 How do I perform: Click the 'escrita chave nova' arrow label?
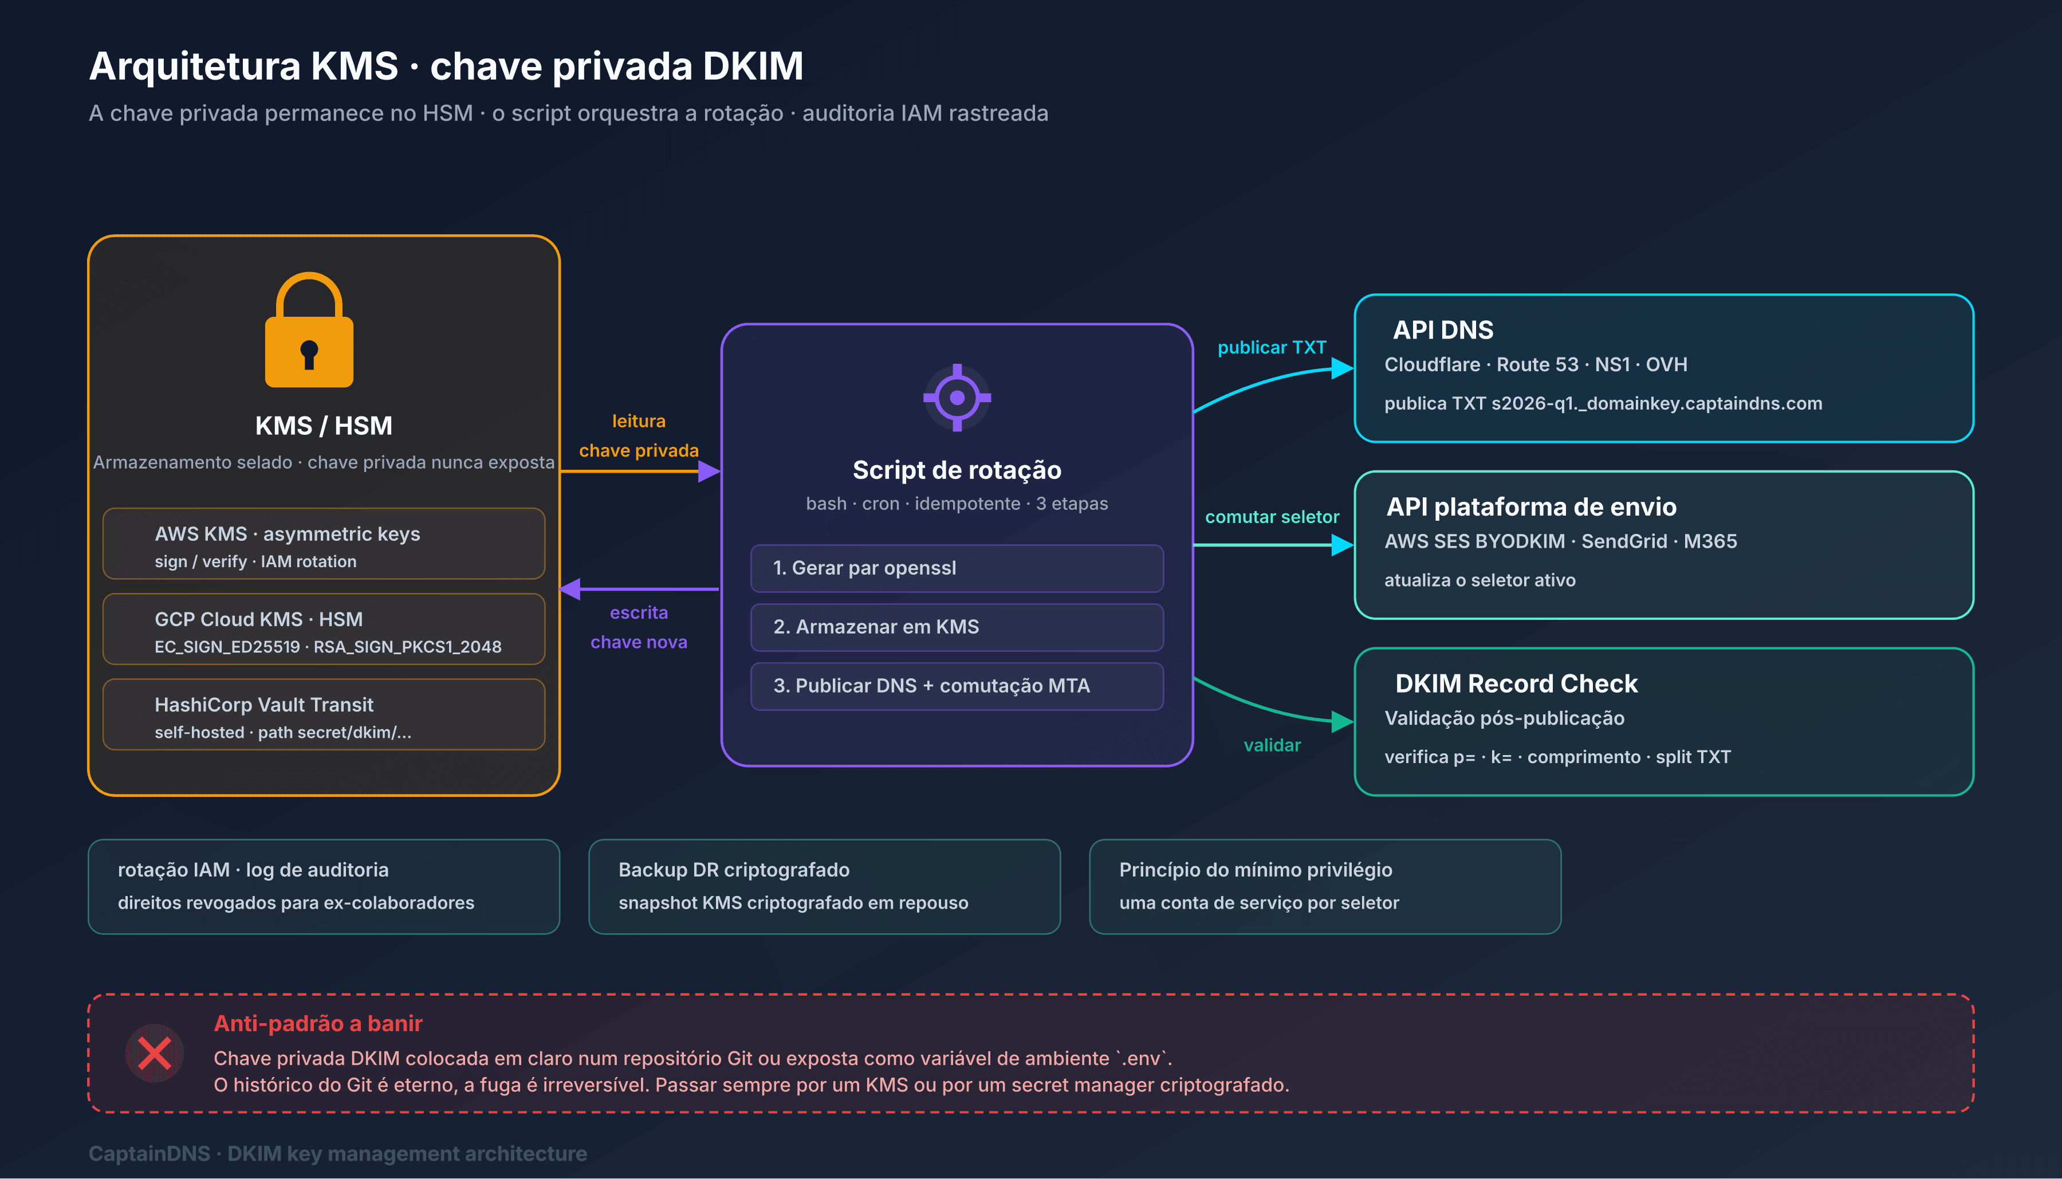click(x=639, y=627)
